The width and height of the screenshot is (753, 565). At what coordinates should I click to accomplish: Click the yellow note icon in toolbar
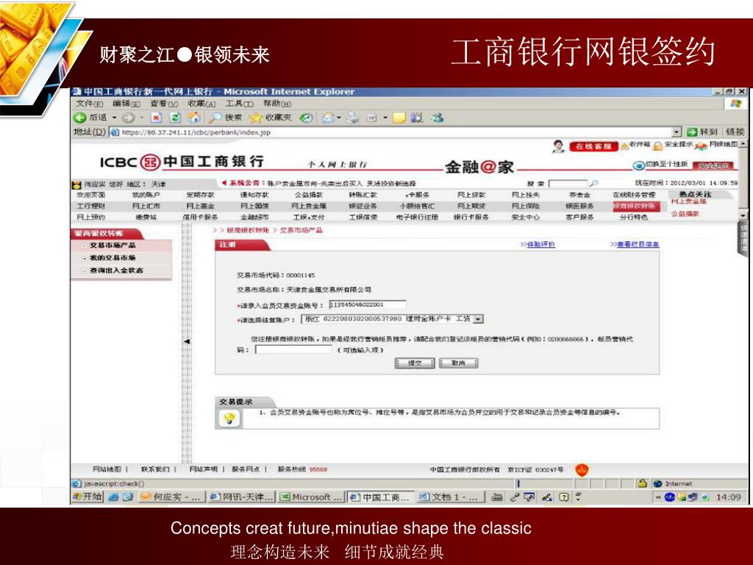click(x=399, y=117)
